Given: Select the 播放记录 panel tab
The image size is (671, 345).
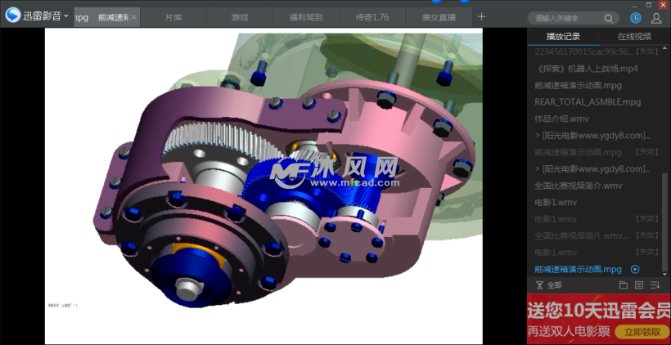Looking at the screenshot, I should click(563, 37).
